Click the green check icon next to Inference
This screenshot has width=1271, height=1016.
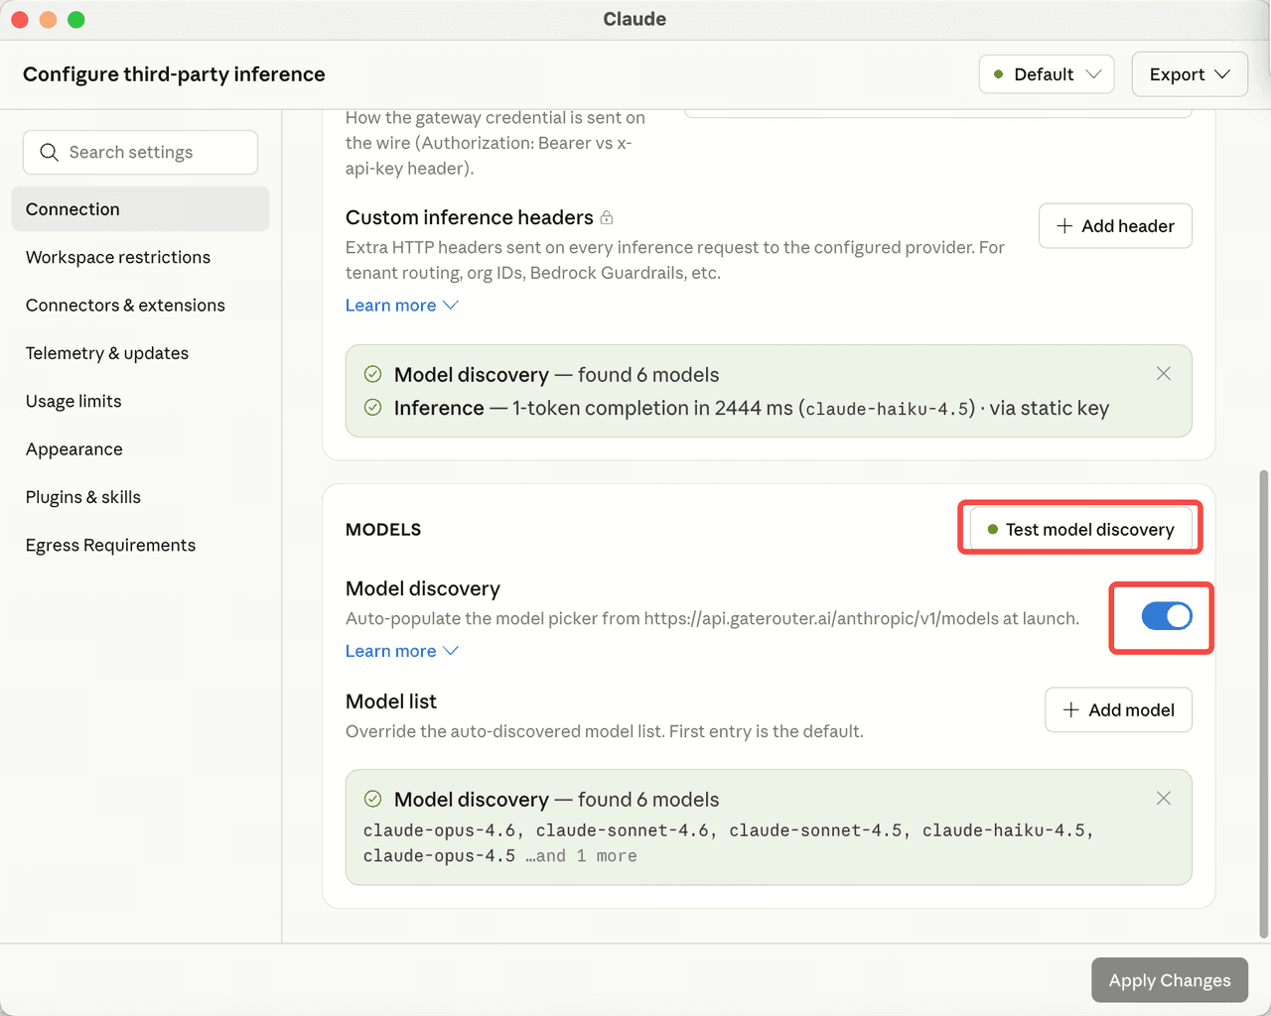373,408
